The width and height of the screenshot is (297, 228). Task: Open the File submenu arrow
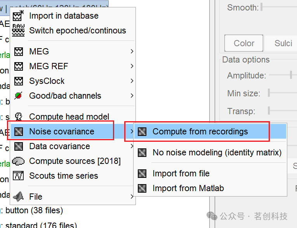tap(132, 197)
